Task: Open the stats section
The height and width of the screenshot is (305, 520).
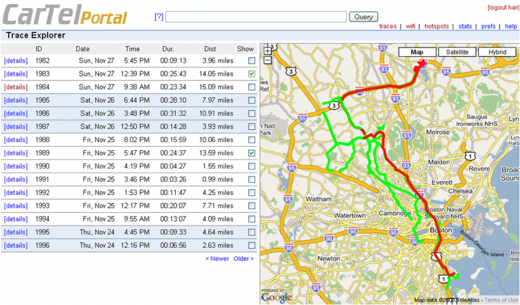Action: pyautogui.click(x=465, y=26)
